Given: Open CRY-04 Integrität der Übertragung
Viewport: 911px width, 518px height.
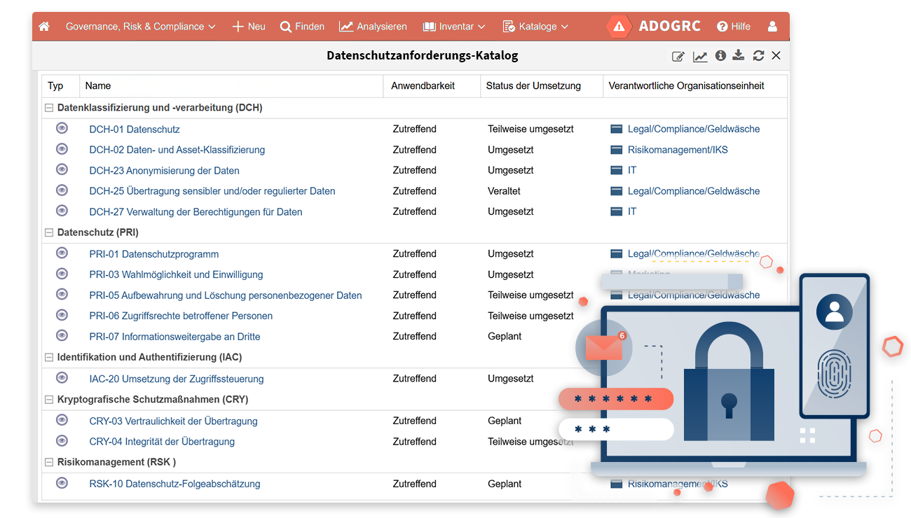Looking at the screenshot, I should [162, 442].
